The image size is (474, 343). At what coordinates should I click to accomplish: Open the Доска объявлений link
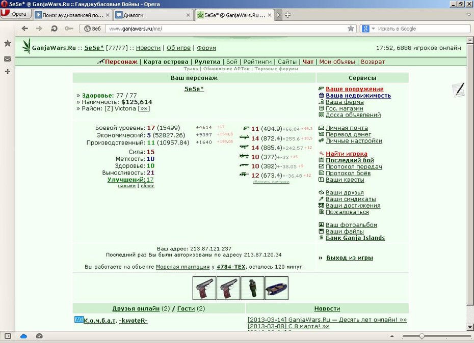[x=353, y=115]
